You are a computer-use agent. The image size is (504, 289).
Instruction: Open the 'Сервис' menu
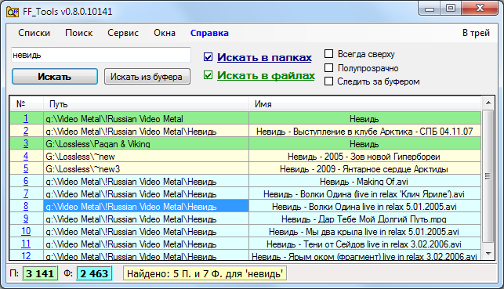123,33
